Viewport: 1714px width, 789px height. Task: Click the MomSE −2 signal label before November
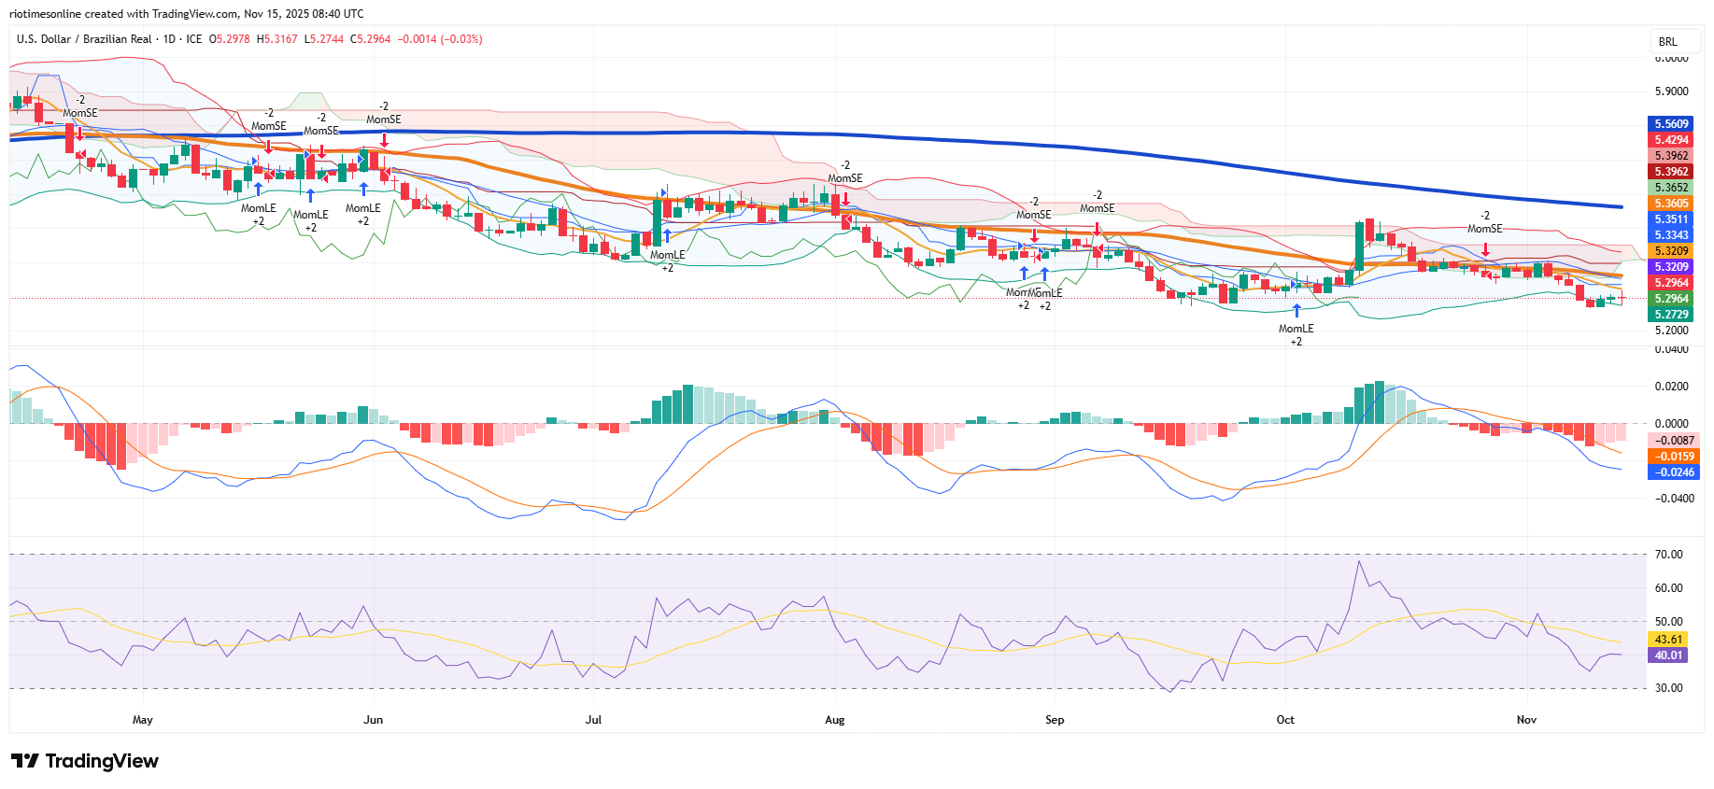(1485, 222)
